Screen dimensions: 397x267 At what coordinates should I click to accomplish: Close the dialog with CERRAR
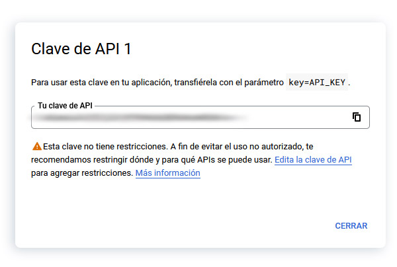tap(351, 226)
